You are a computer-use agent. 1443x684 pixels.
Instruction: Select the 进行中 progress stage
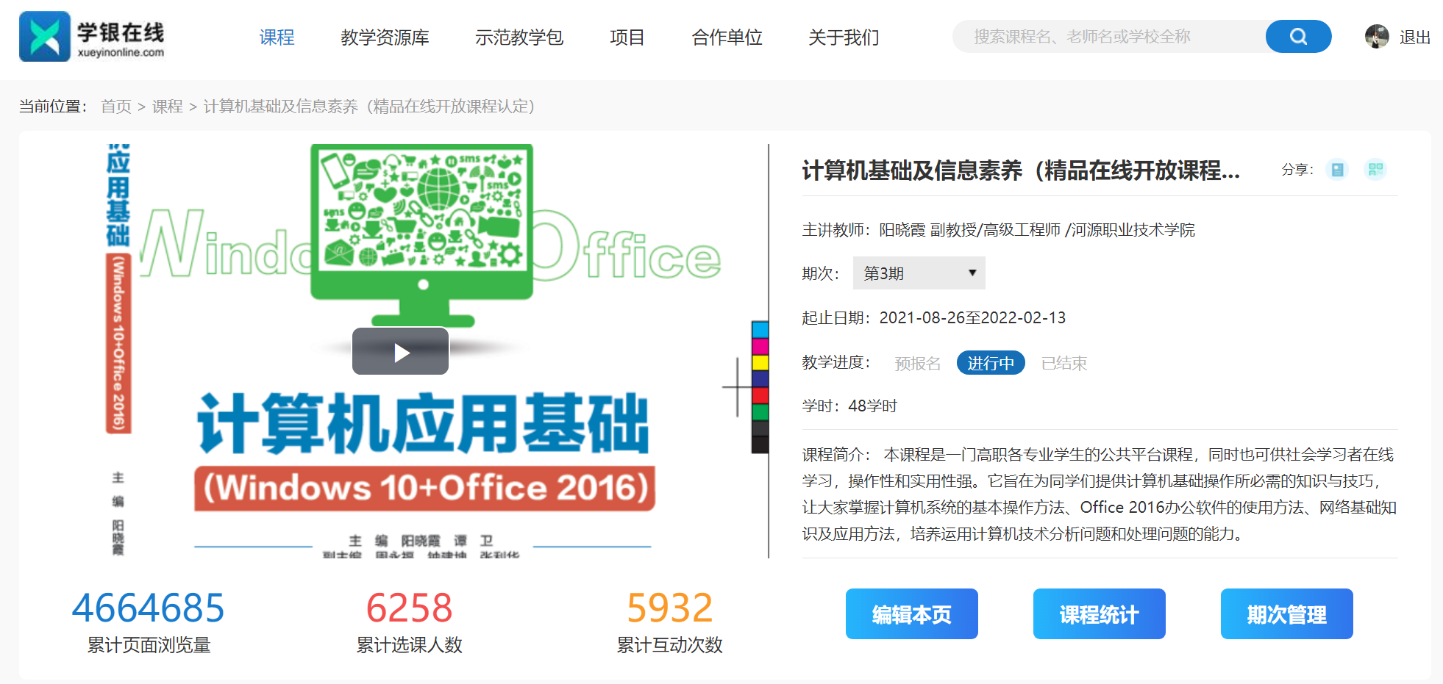click(991, 363)
